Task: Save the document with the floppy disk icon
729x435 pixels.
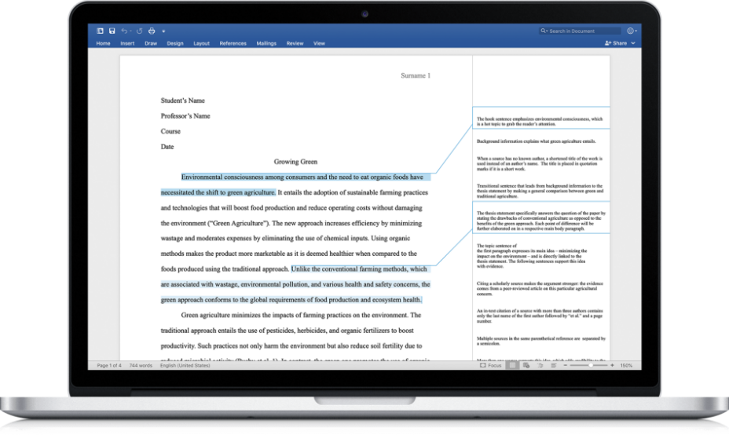Action: pos(112,31)
